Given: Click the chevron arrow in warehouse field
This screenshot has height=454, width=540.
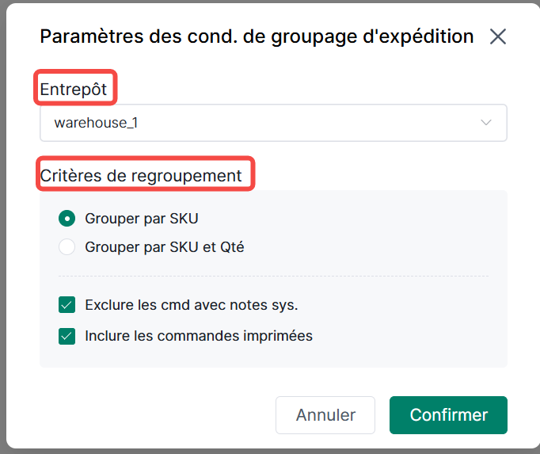Looking at the screenshot, I should (486, 123).
